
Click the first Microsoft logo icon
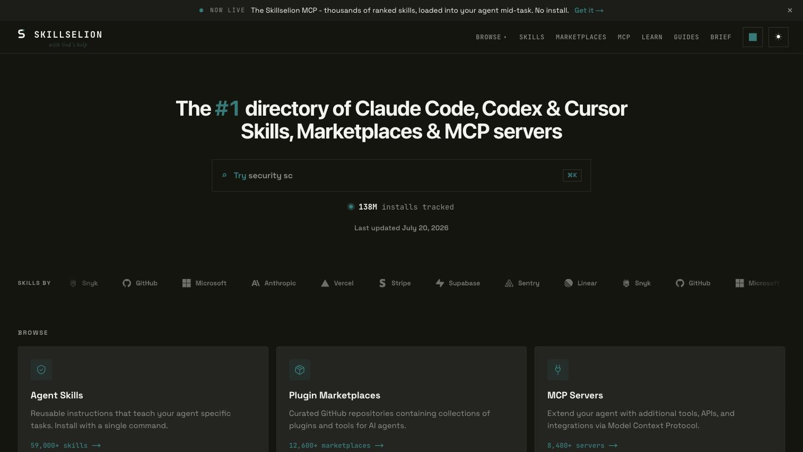click(x=187, y=283)
